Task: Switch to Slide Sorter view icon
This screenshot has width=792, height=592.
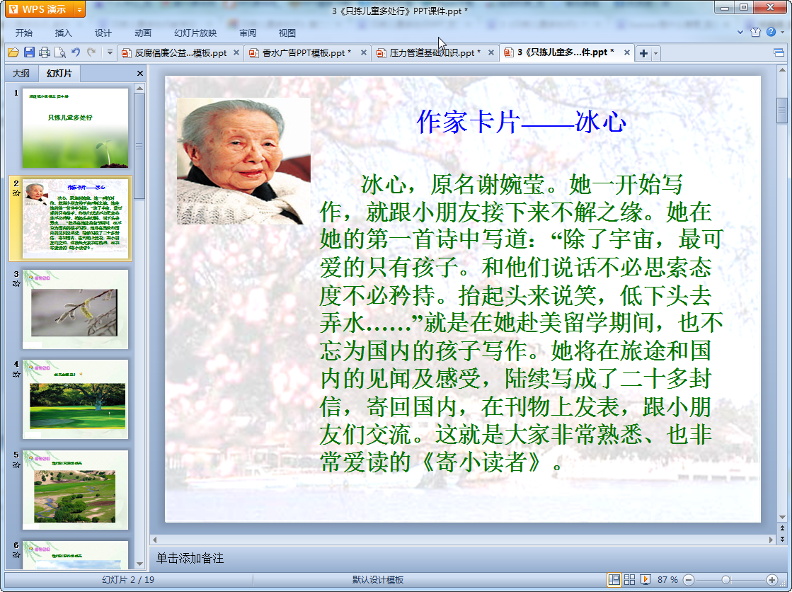Action: (x=629, y=579)
